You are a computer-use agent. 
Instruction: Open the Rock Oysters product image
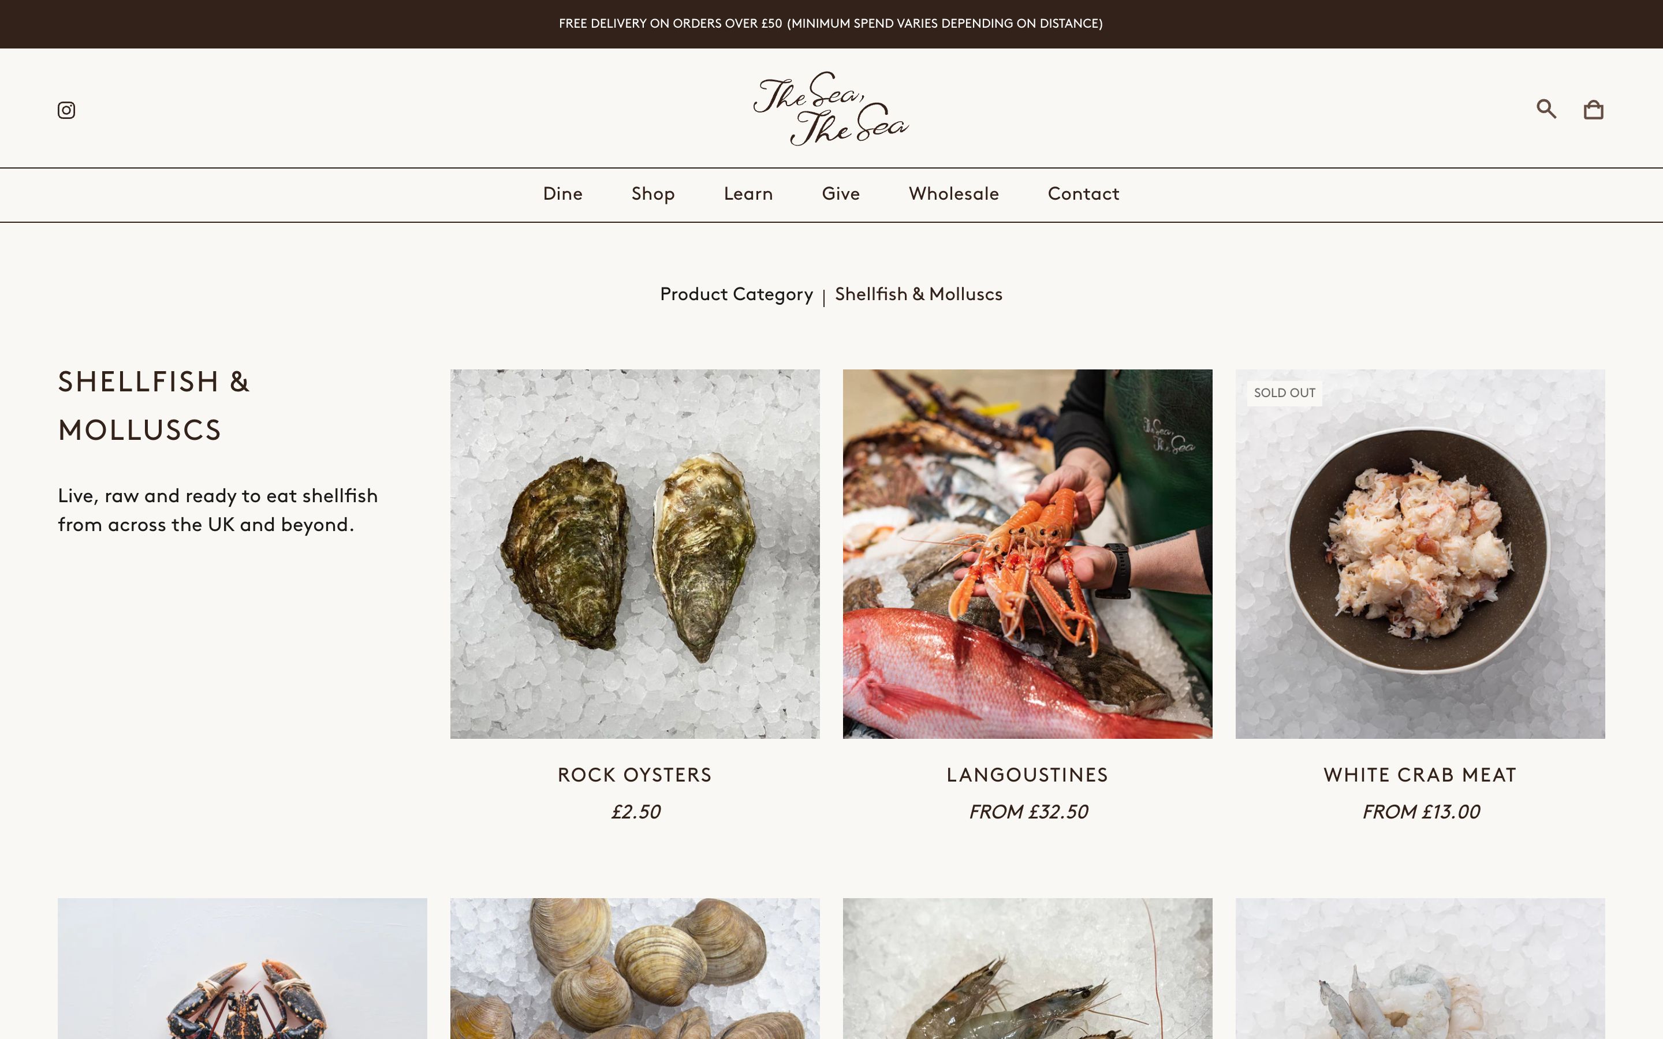(x=635, y=554)
